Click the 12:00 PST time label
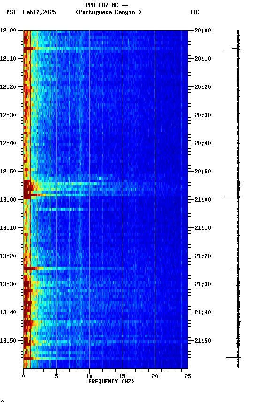This screenshot has height=406, width=259. tap(8, 31)
